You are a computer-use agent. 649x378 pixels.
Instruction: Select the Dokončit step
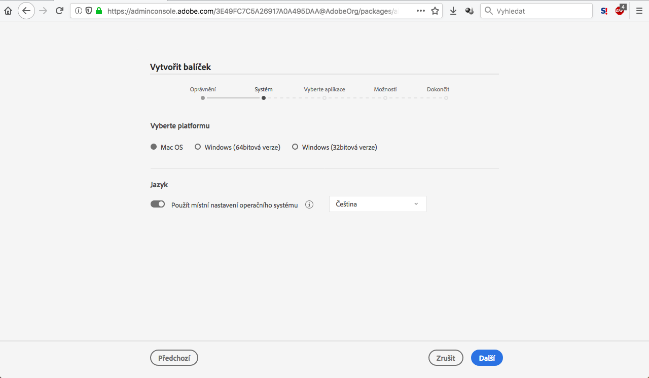click(438, 89)
